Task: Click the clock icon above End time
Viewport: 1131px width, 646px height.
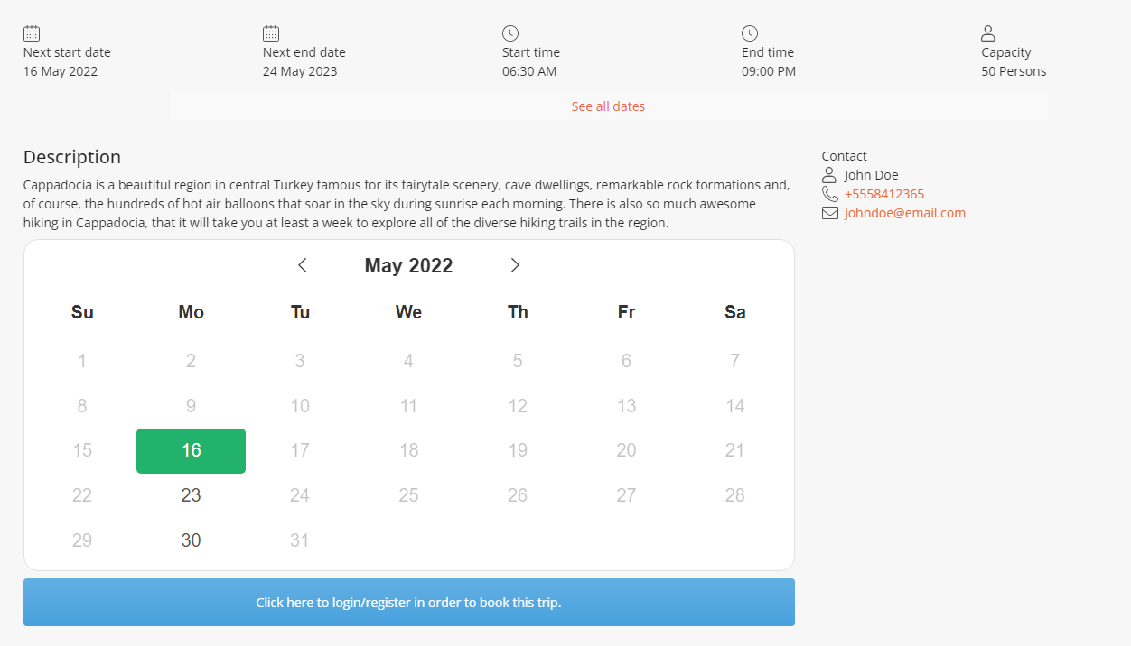Action: [x=750, y=33]
